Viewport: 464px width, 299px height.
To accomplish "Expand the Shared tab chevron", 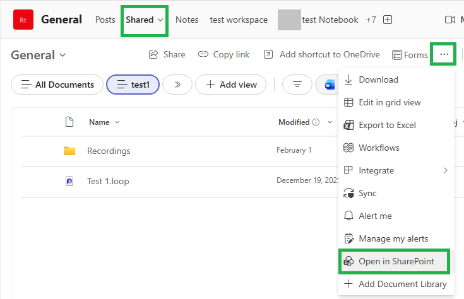I will 160,20.
